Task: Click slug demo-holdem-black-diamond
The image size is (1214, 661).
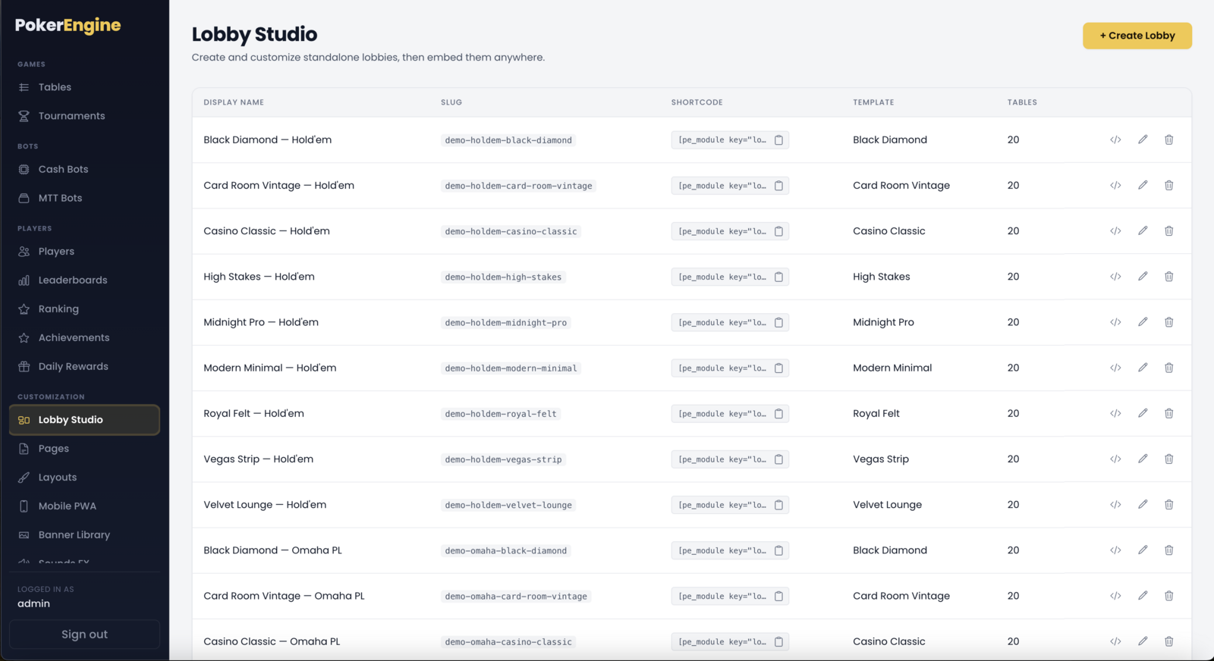Action: pos(508,140)
